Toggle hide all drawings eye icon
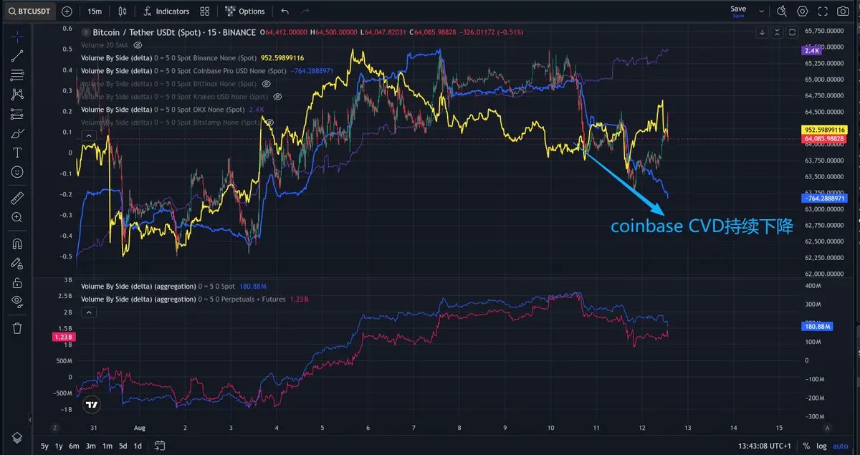 17,302
